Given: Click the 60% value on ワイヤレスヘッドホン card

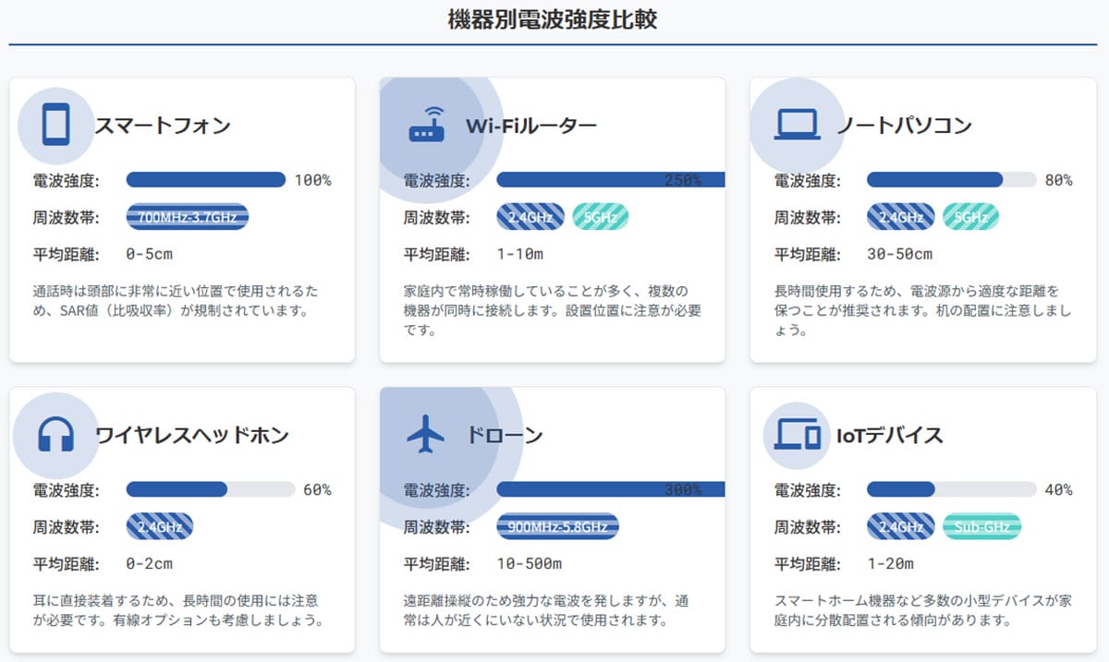Looking at the screenshot, I should point(317,489).
